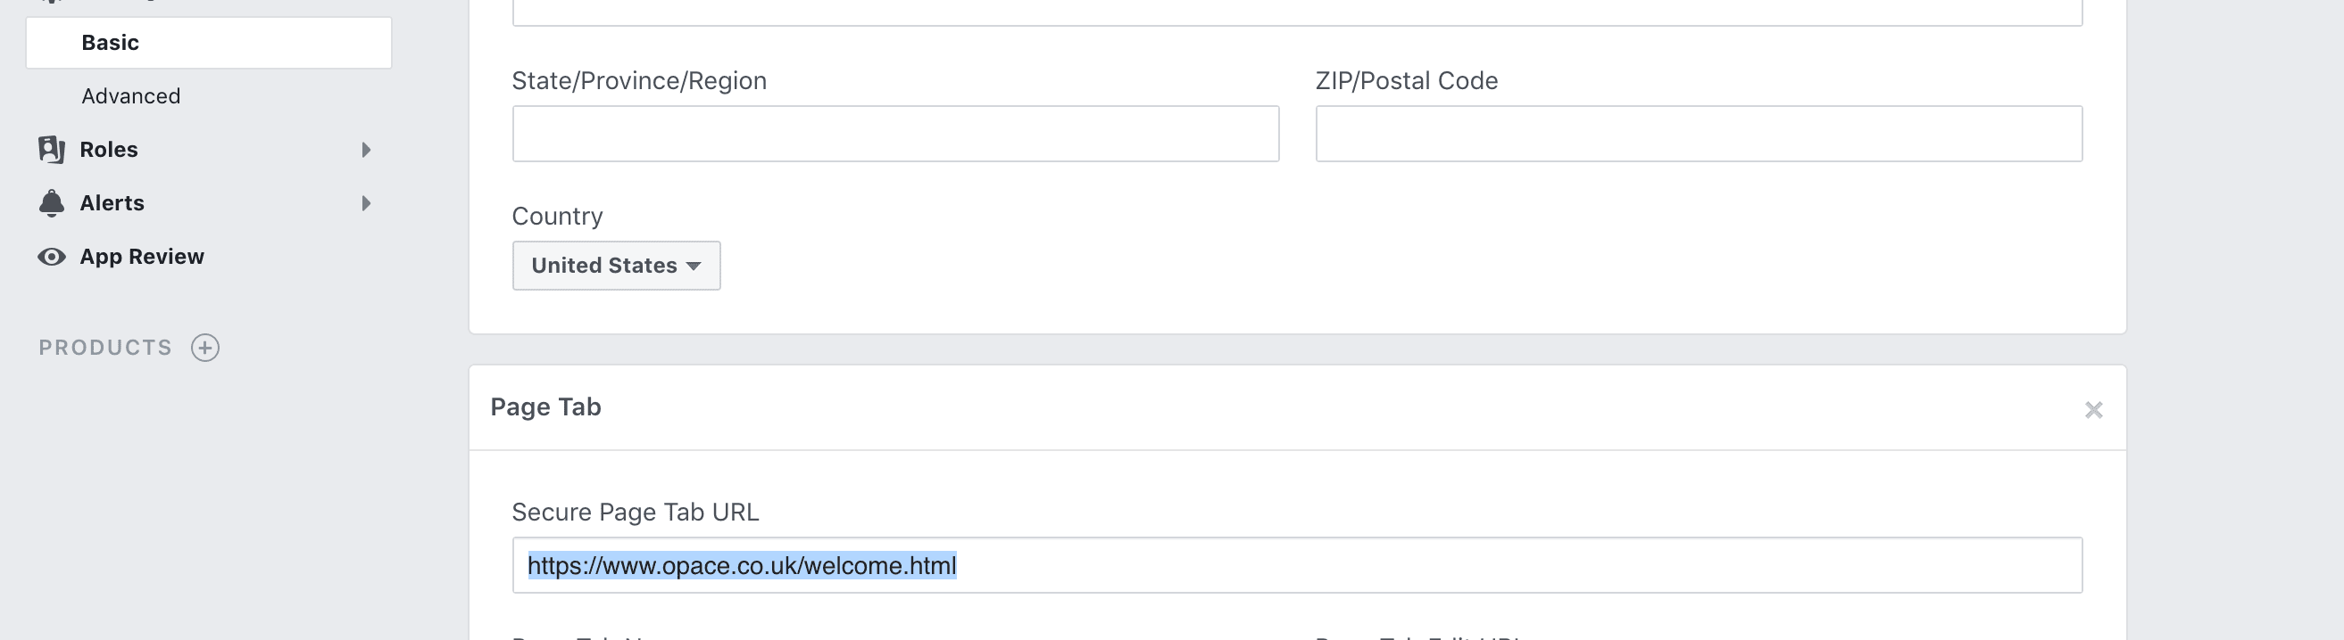This screenshot has width=2344, height=640.
Task: Click Roles in the sidebar menu
Action: click(109, 149)
